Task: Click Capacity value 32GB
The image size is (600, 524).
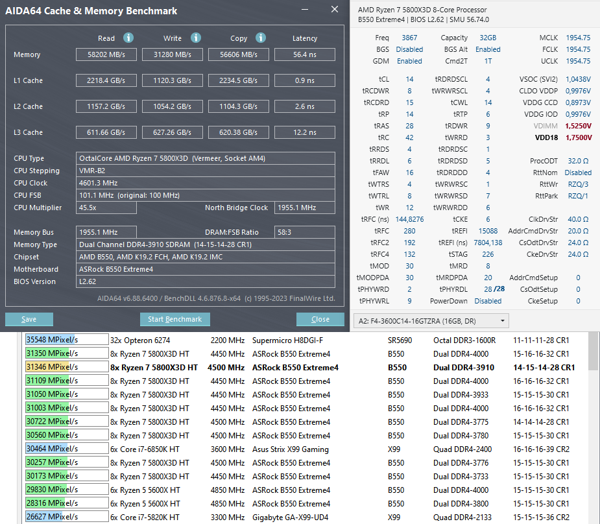Action: tap(488, 38)
